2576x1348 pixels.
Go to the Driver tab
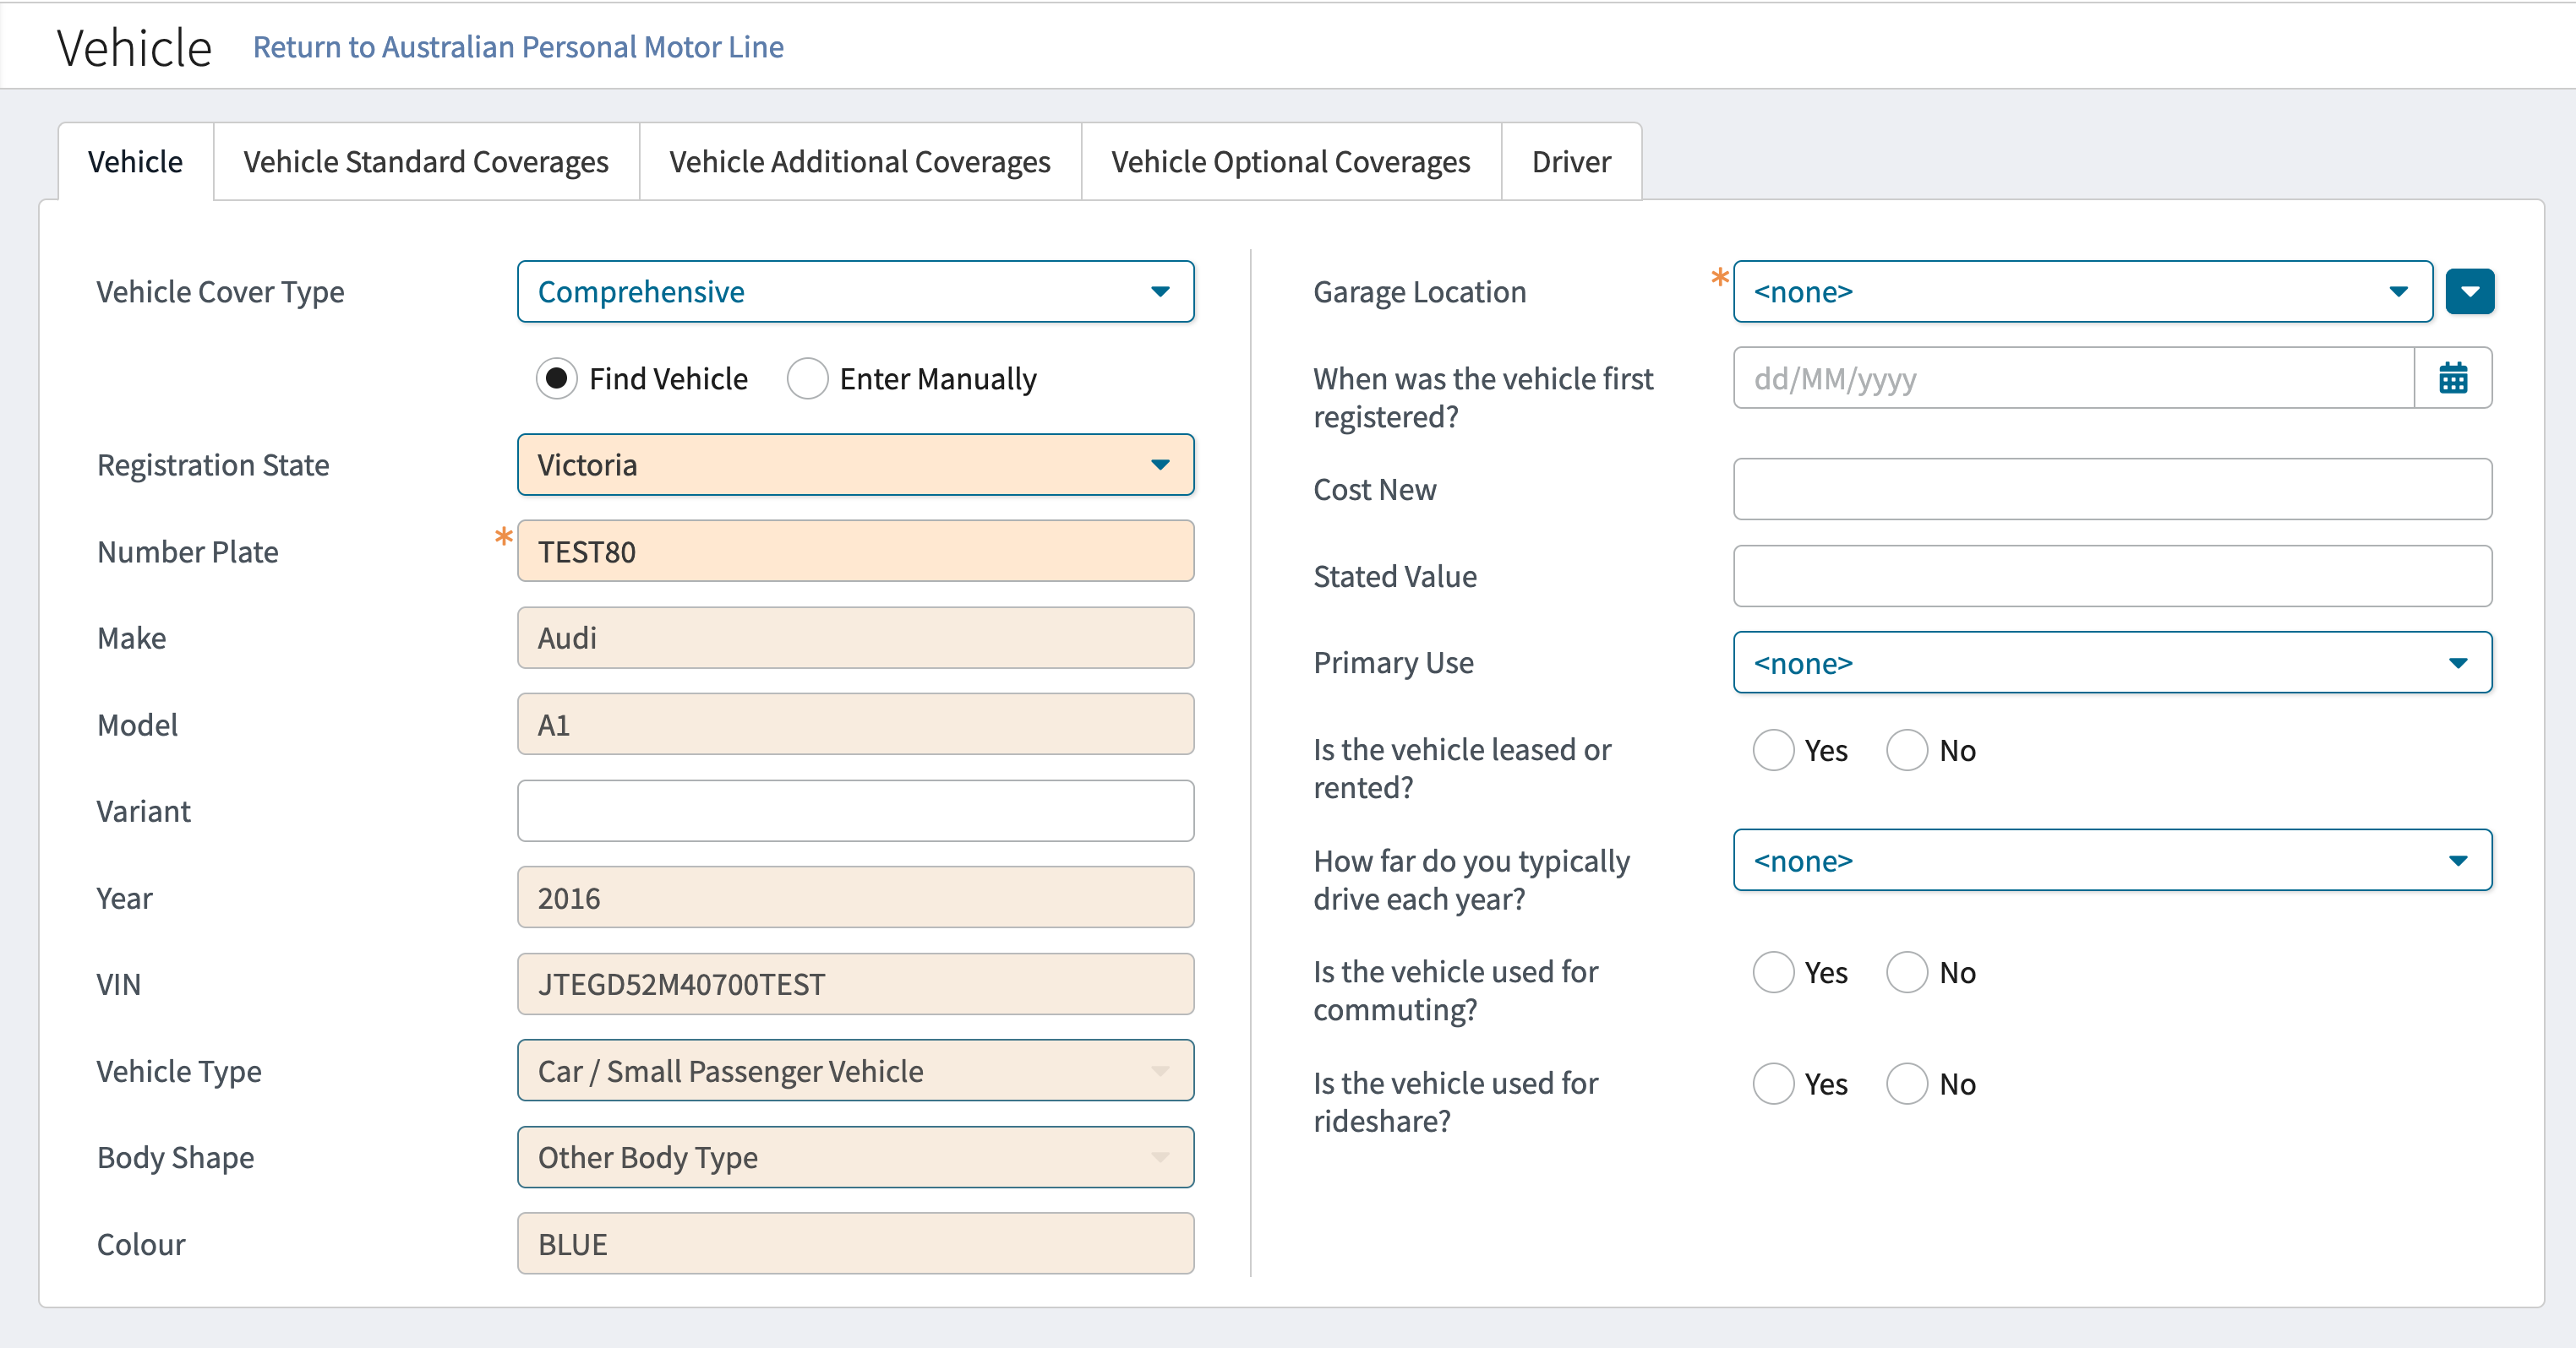[x=1570, y=162]
